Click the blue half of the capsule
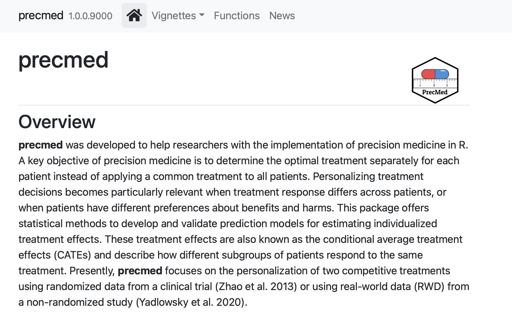 coord(442,74)
